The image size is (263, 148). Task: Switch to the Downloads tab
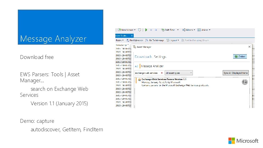pyautogui.click(x=143, y=57)
